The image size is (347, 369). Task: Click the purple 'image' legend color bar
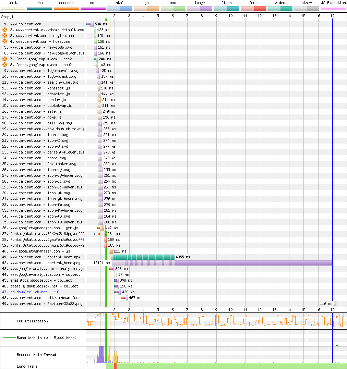click(x=200, y=9)
